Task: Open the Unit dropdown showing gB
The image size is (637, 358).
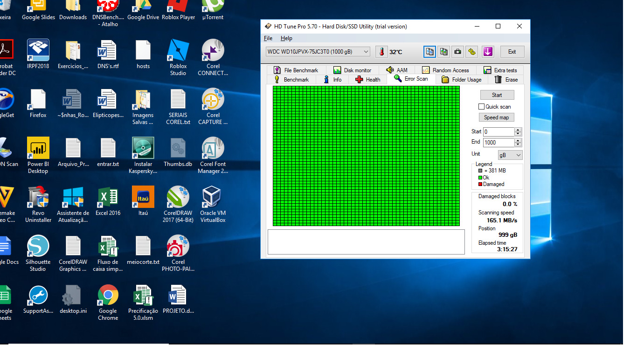Action: [510, 155]
